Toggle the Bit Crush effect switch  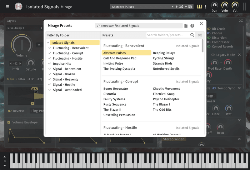pyautogui.click(x=209, y=29)
